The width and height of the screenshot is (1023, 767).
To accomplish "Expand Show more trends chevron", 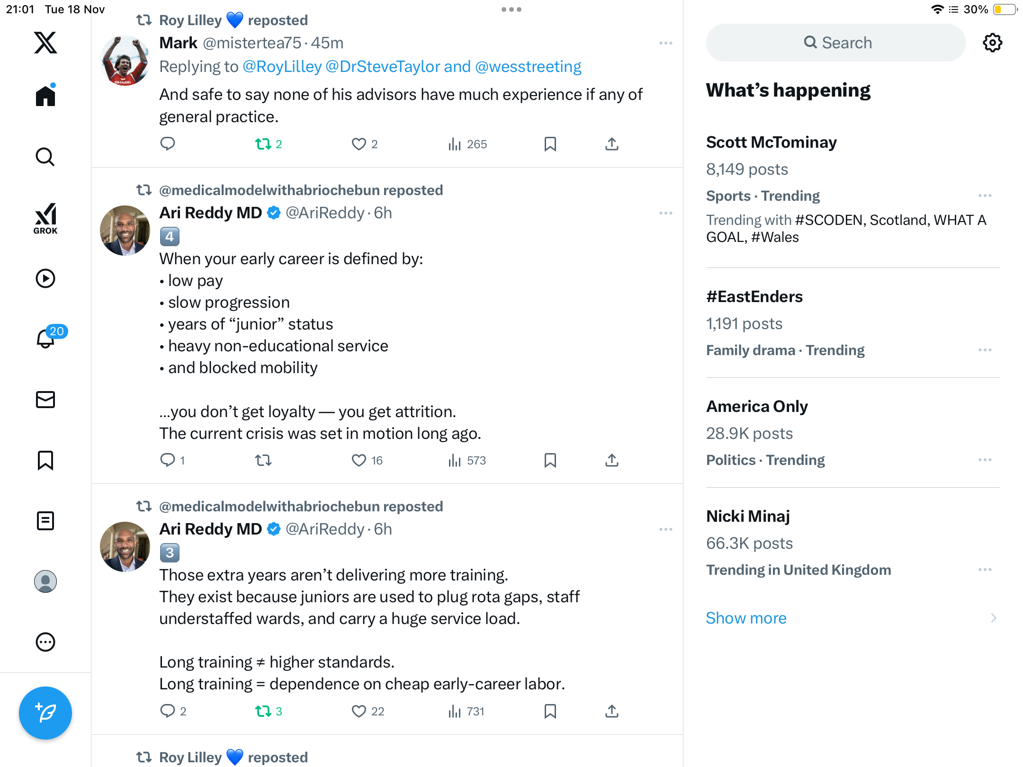I will tap(993, 618).
